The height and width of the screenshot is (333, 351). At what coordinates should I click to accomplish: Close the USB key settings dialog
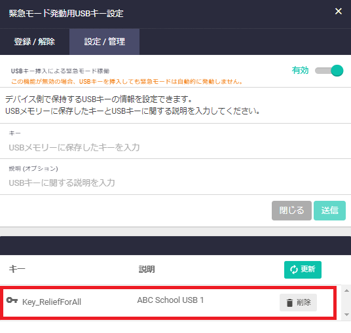[x=339, y=11]
